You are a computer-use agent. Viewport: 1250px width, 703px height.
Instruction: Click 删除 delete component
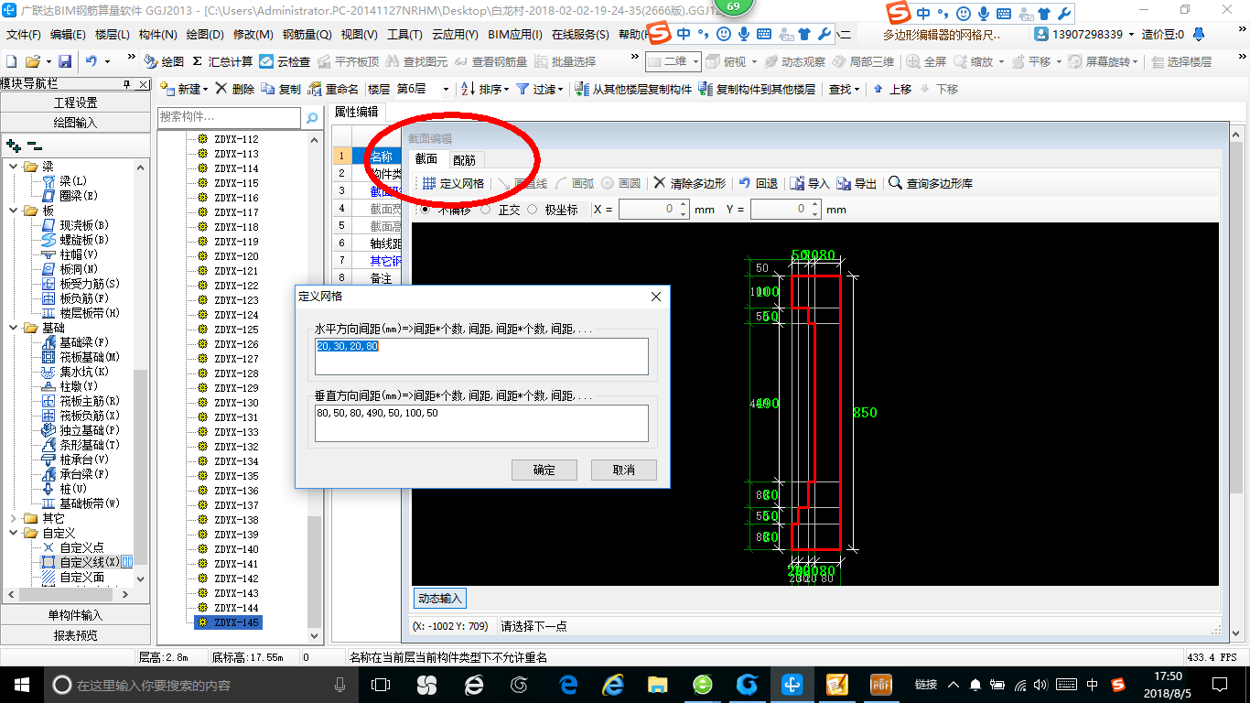[235, 89]
